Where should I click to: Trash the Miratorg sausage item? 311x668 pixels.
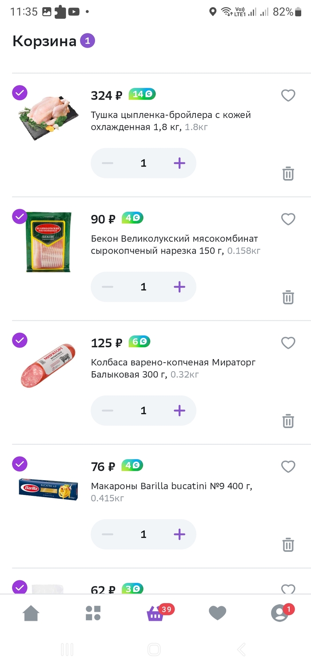(x=288, y=421)
